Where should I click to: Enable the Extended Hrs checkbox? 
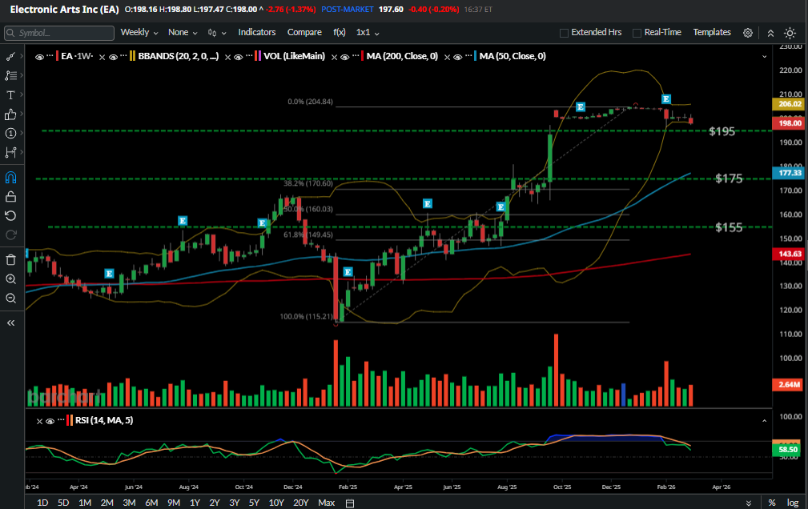coord(564,33)
